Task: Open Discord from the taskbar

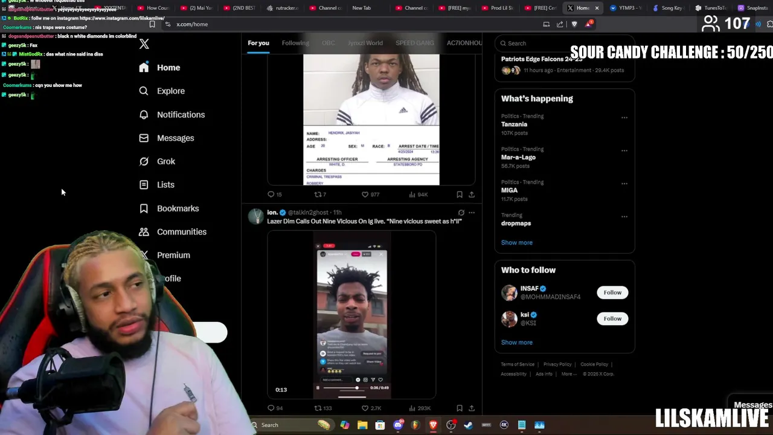Action: point(398,425)
